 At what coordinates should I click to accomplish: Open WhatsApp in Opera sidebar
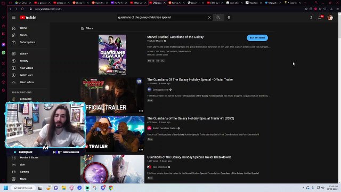(x=4, y=53)
